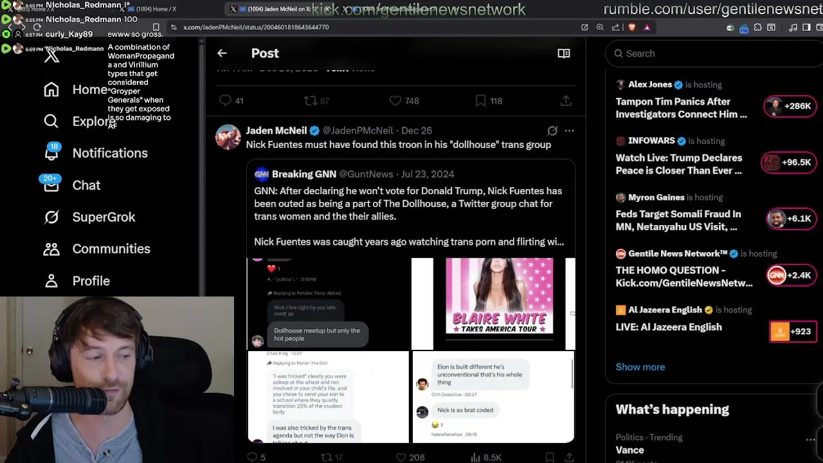
Task: Open the @JadenPMcNeil handle link
Action: [357, 131]
